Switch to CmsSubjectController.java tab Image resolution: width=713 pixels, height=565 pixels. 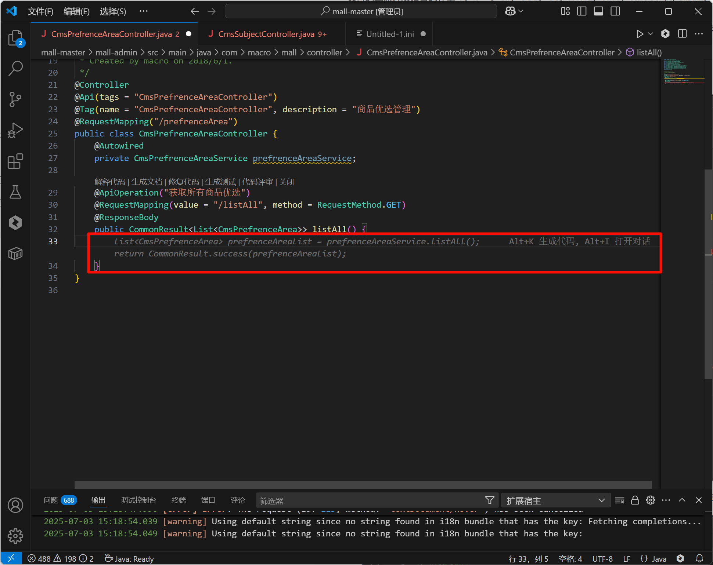coord(266,34)
